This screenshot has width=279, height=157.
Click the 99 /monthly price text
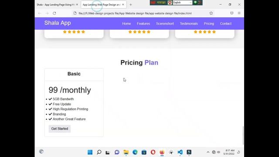tap(70, 90)
